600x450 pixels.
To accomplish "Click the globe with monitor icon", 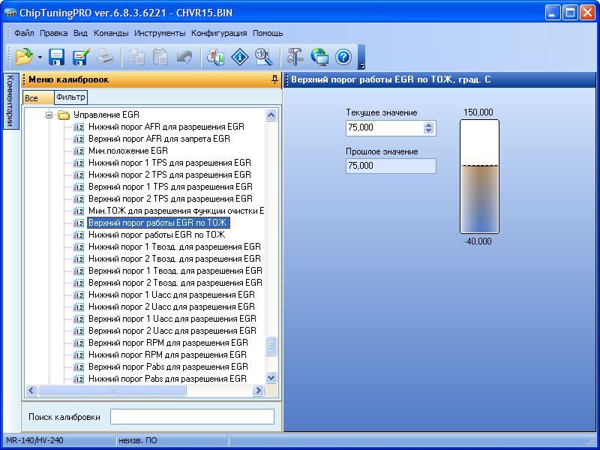I will click(319, 56).
